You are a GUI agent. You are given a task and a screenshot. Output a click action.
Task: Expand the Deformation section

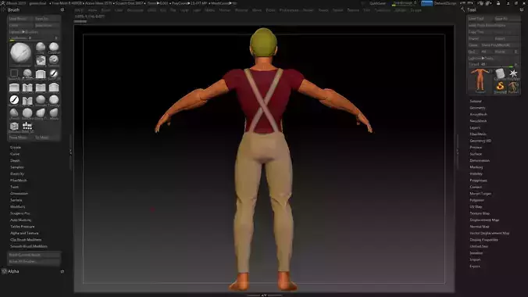pos(480,161)
